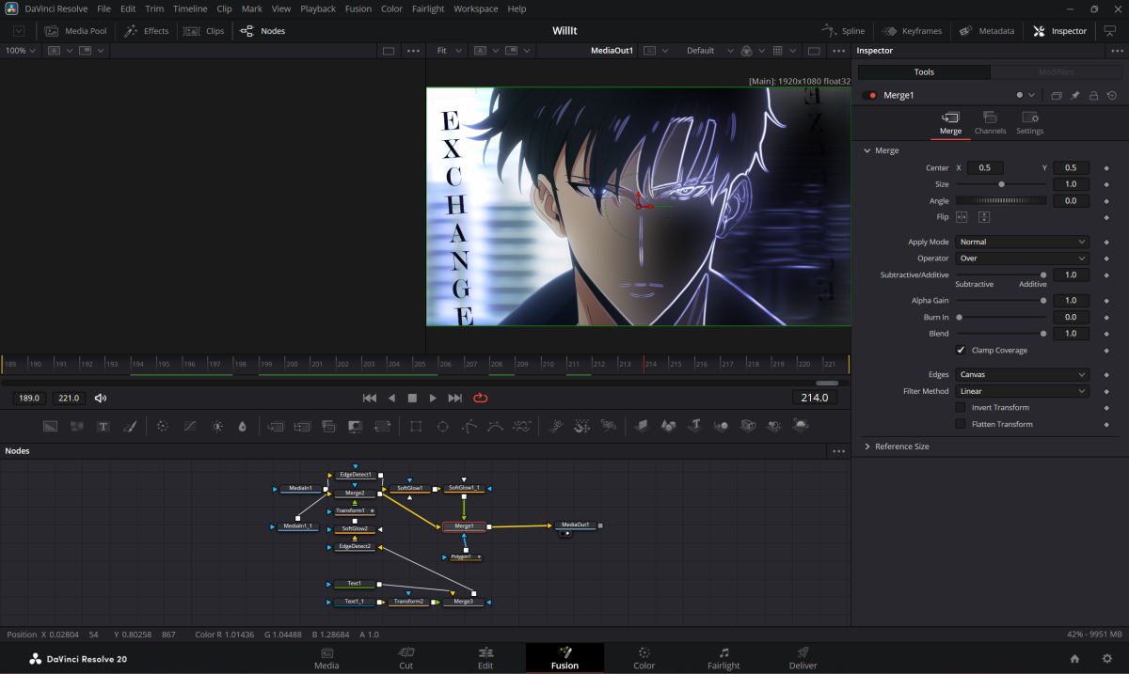
Task: Click the Blur droplet tool icon
Action: [x=243, y=427]
